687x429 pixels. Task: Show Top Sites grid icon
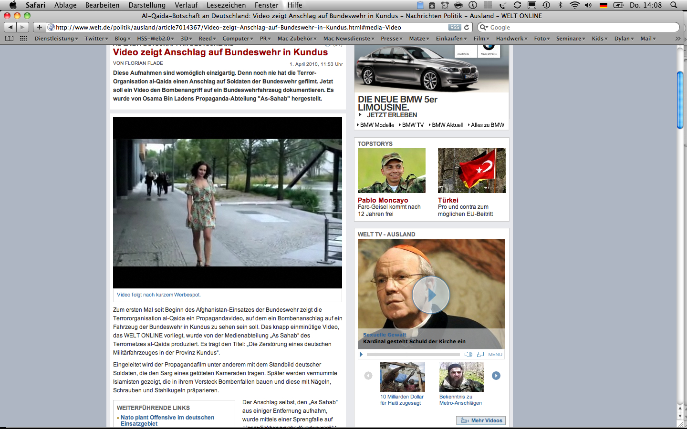(x=23, y=39)
